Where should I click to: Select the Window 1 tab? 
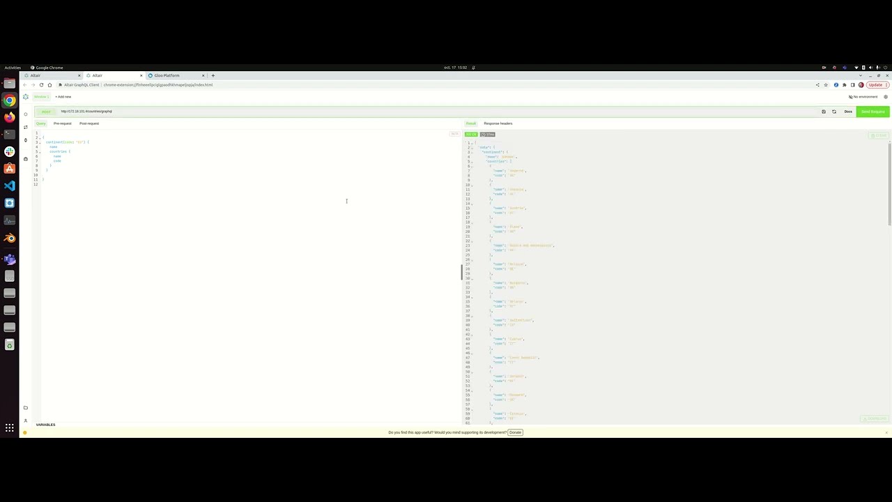[x=42, y=97]
